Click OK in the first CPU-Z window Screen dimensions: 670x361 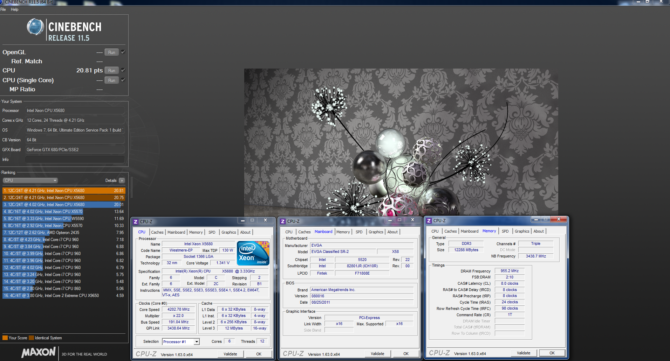pyautogui.click(x=259, y=354)
